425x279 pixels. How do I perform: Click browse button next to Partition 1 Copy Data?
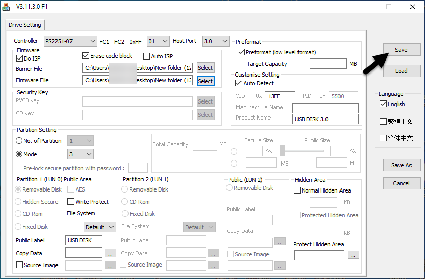click(x=110, y=253)
